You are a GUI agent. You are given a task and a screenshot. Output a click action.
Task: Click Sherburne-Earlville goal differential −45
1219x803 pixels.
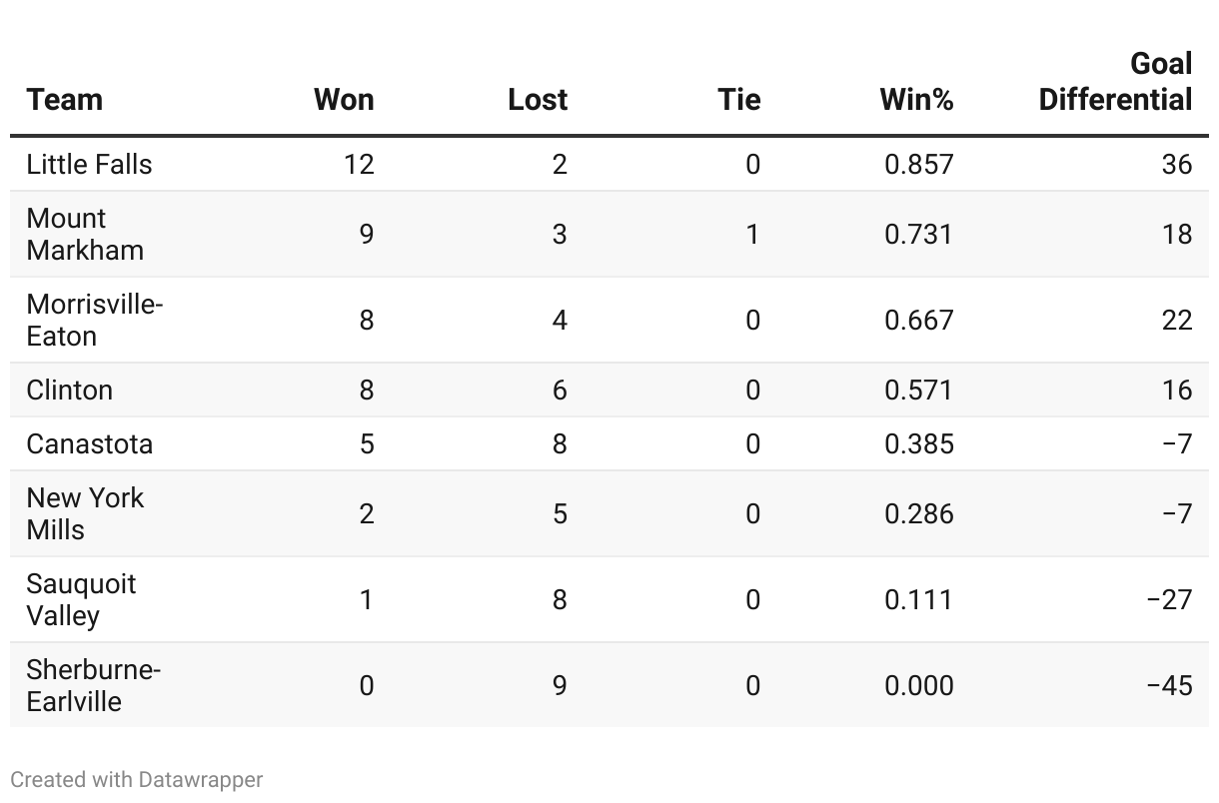pos(1169,685)
